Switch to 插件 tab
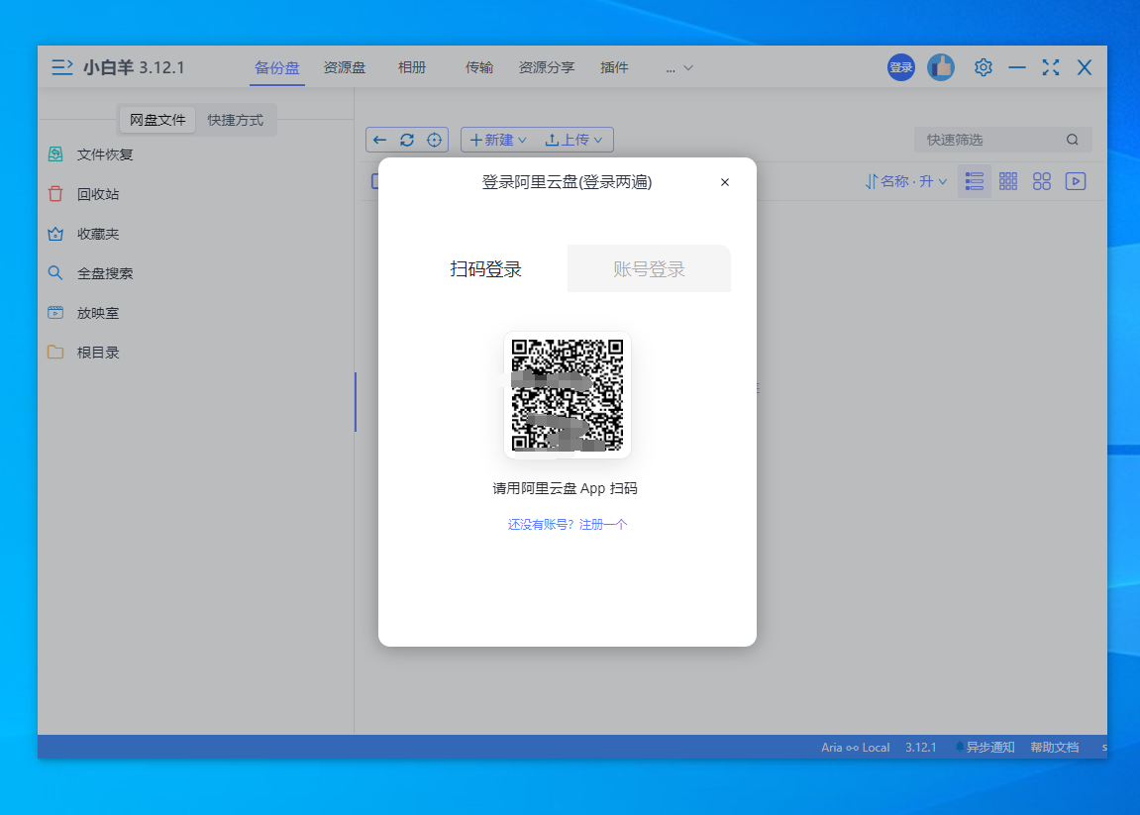The height and width of the screenshot is (815, 1140). point(614,67)
